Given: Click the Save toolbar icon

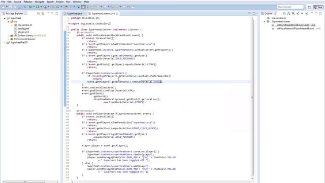Looking at the screenshot, I should (10, 7).
